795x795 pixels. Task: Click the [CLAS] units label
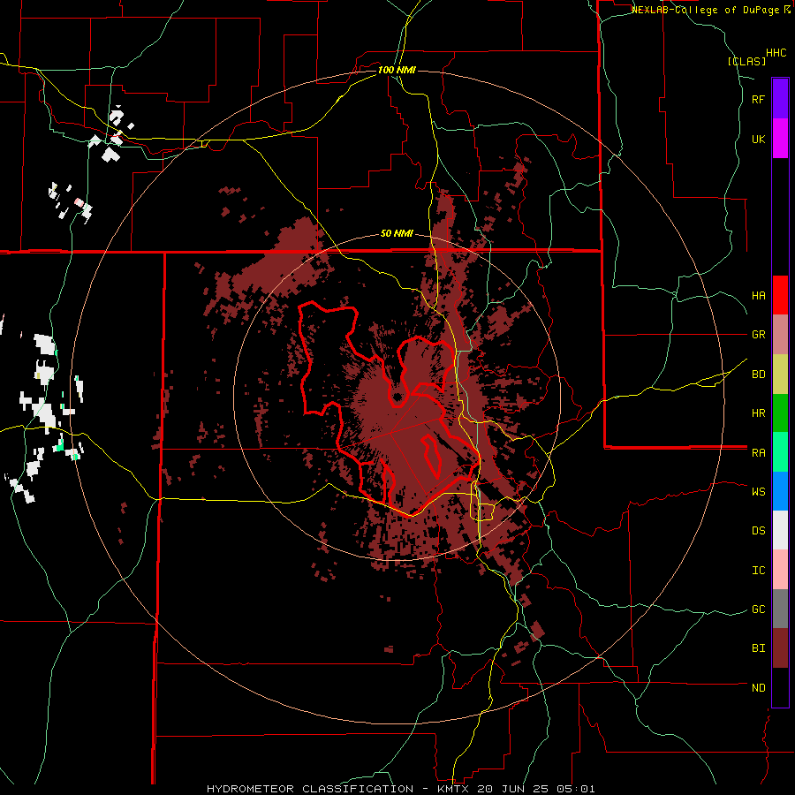746,62
